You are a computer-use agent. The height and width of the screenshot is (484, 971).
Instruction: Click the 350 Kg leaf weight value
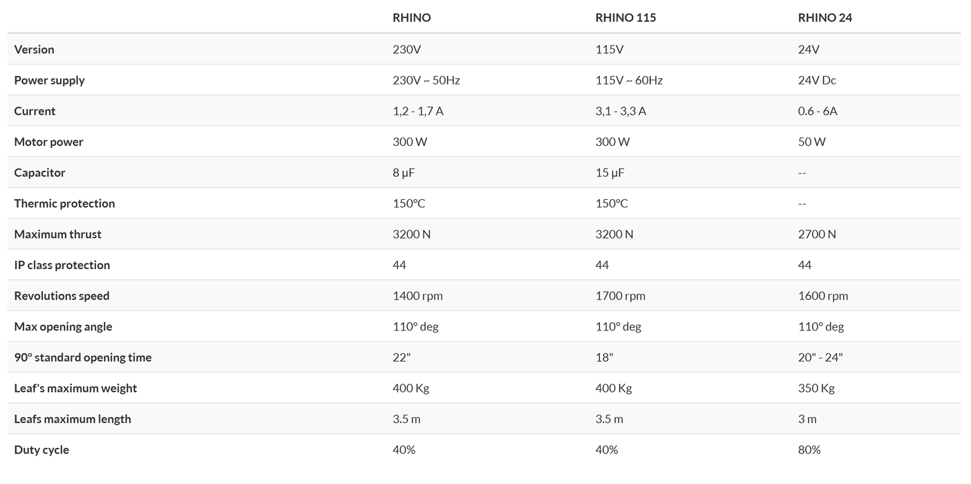pos(816,388)
